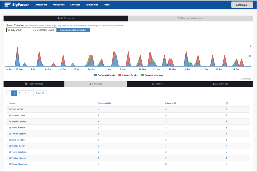The image size is (257, 172).
Task: Click the red envelope icon beside Inbound
Action: pyautogui.click(x=175, y=103)
